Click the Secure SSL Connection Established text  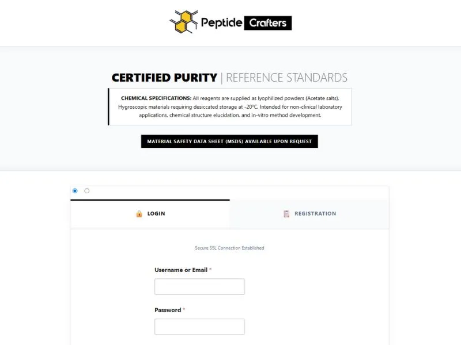[229, 248]
